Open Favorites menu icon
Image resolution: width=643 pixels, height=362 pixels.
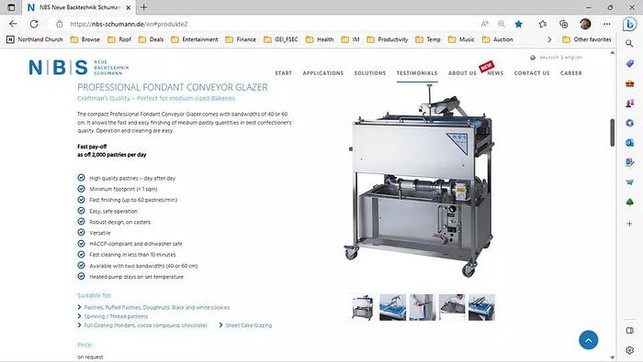(x=543, y=24)
